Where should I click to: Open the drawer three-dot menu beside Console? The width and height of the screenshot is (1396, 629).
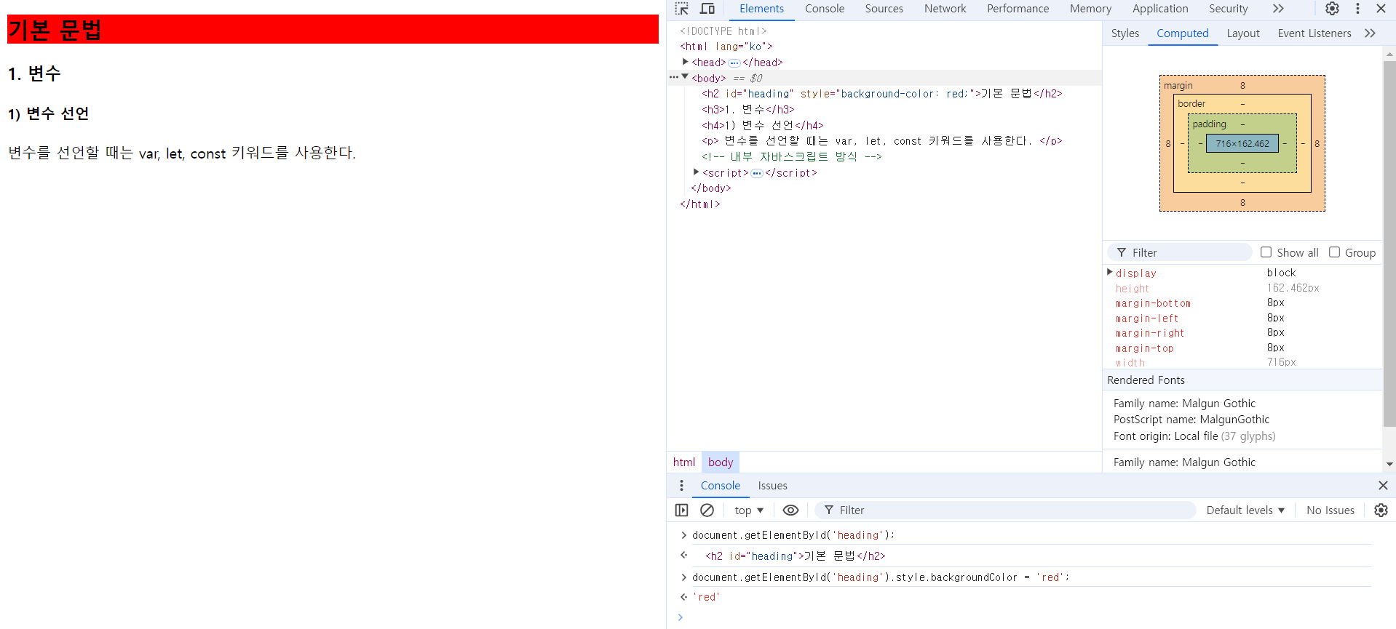tap(681, 486)
